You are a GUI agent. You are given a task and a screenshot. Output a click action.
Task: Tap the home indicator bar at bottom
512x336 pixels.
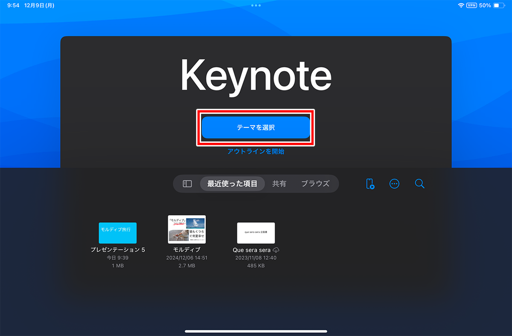pos(256,331)
